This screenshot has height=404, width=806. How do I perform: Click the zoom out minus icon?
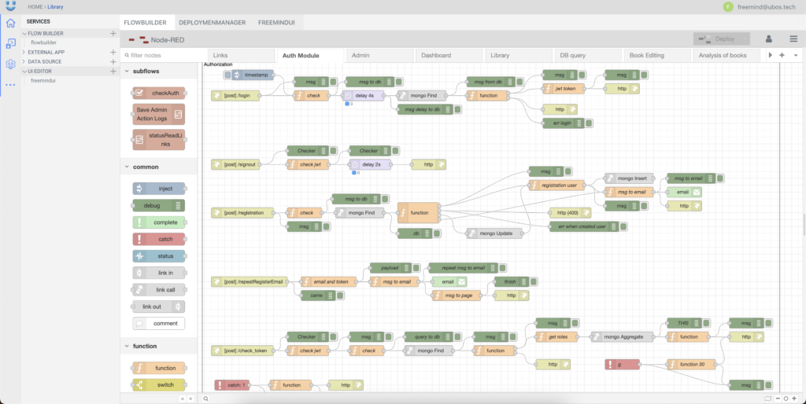click(778, 398)
